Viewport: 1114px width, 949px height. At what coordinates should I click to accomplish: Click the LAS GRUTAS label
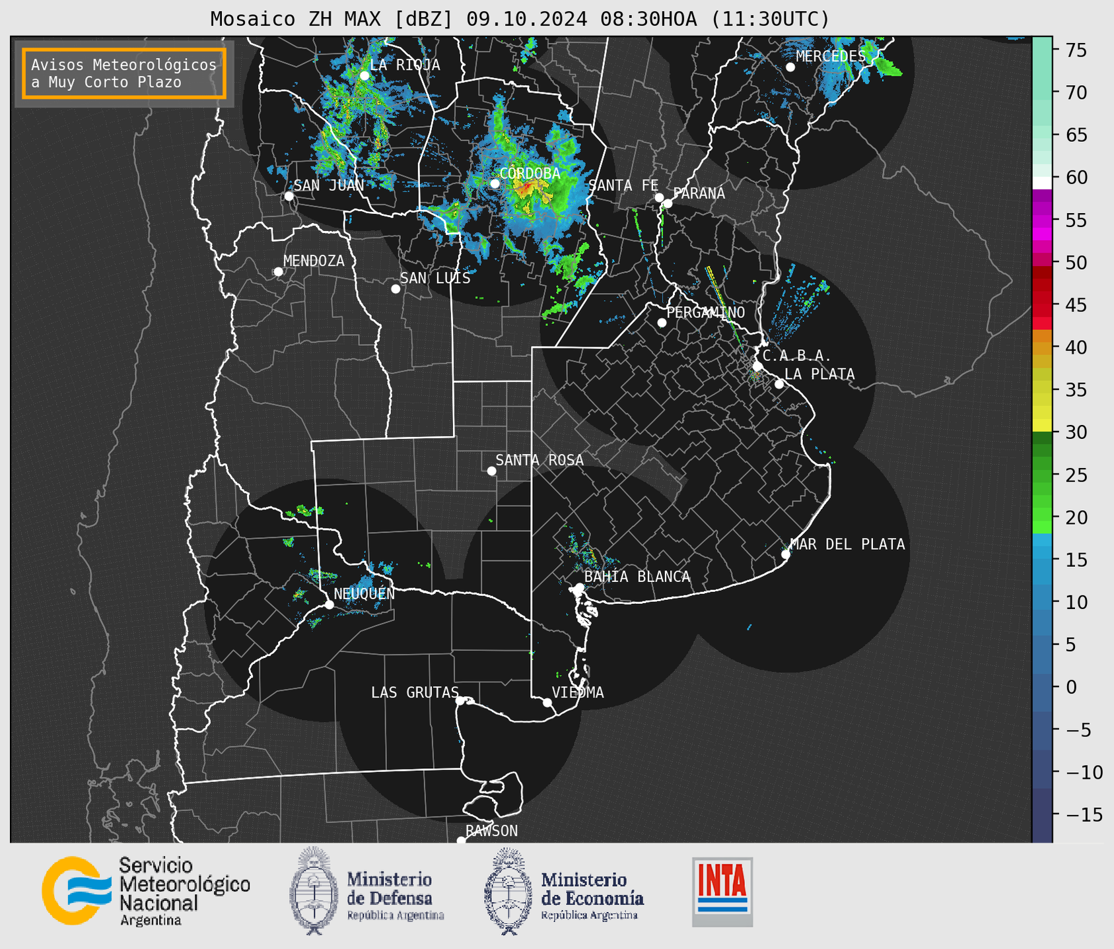(415, 692)
